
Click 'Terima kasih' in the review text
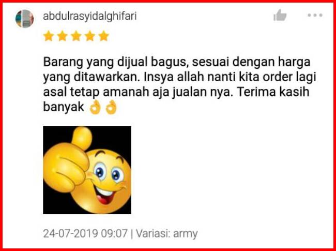(x=273, y=92)
